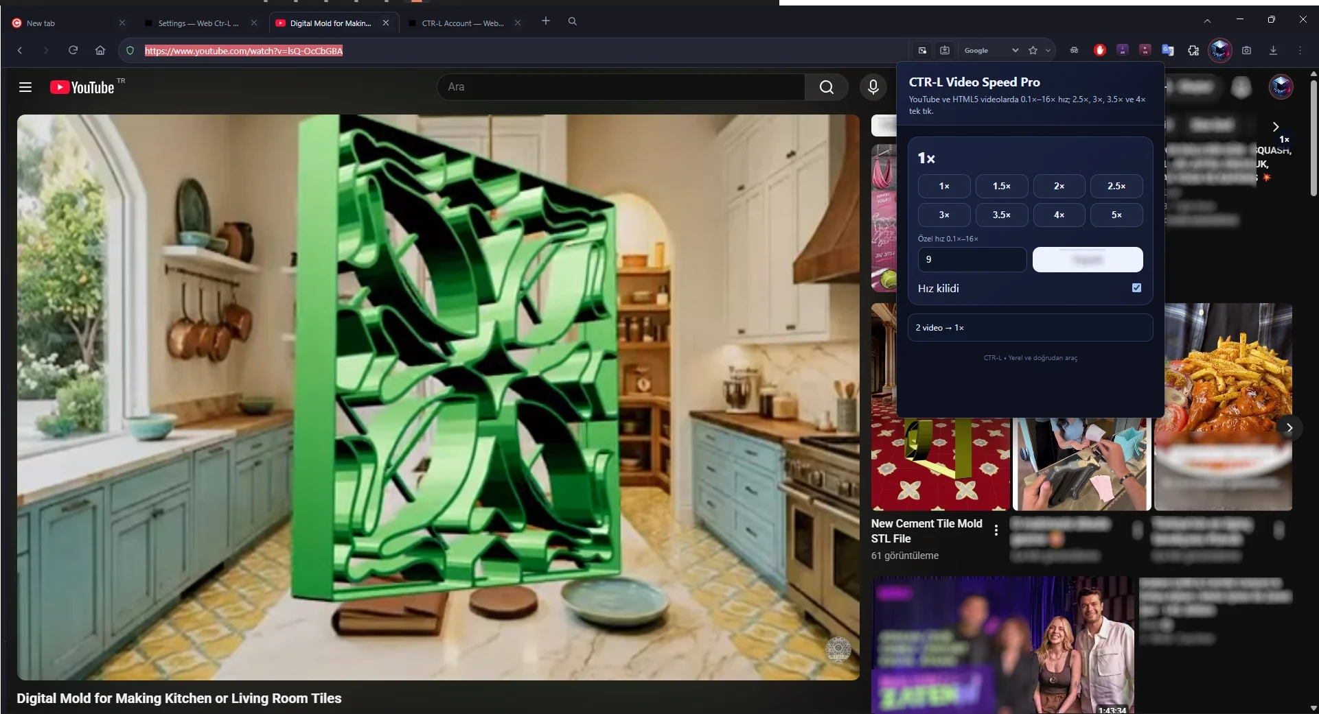Image resolution: width=1319 pixels, height=714 pixels.
Task: Open a new tab with plus button
Action: [x=546, y=21]
